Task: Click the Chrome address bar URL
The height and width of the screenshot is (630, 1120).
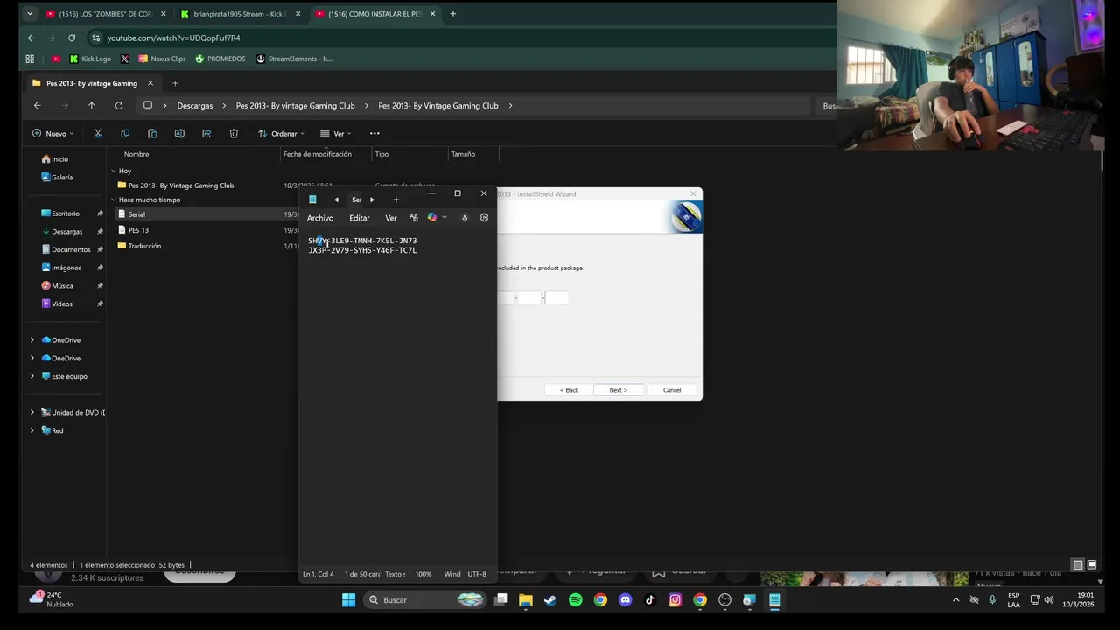Action: coord(173,38)
